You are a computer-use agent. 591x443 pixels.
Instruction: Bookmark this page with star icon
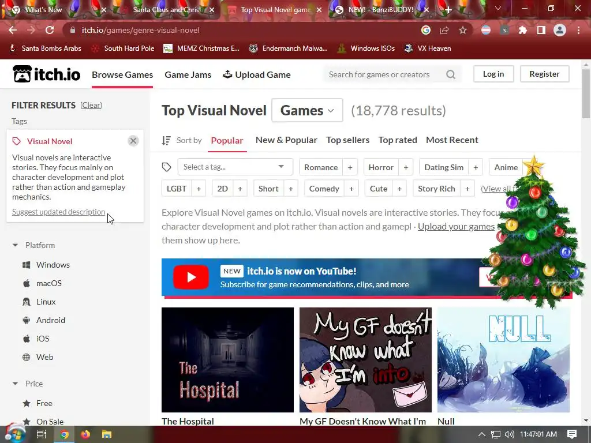(x=463, y=30)
